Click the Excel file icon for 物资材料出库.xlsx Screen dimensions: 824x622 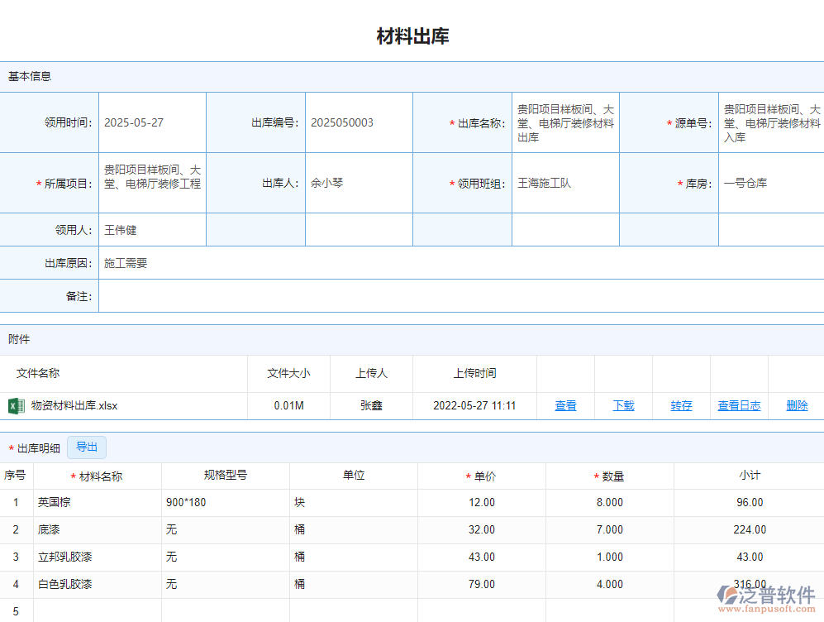pos(16,405)
